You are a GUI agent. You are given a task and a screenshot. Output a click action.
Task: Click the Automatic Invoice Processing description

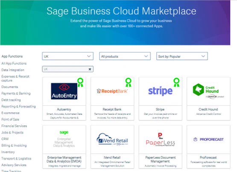pos(161,166)
